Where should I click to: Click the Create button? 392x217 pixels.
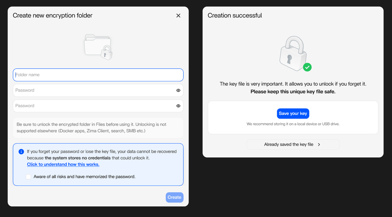tap(174, 197)
